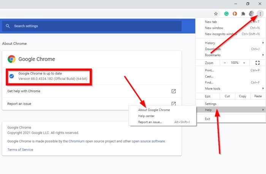Click the About Chrome heading

point(14,44)
